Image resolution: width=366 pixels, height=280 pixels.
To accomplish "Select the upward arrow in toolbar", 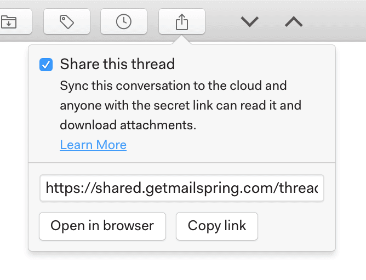I will click(x=294, y=22).
